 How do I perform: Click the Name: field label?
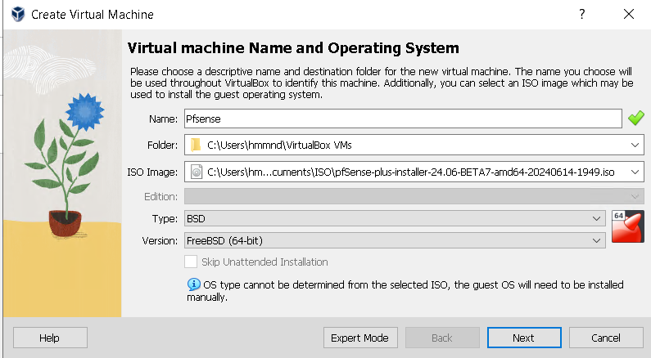(163, 119)
